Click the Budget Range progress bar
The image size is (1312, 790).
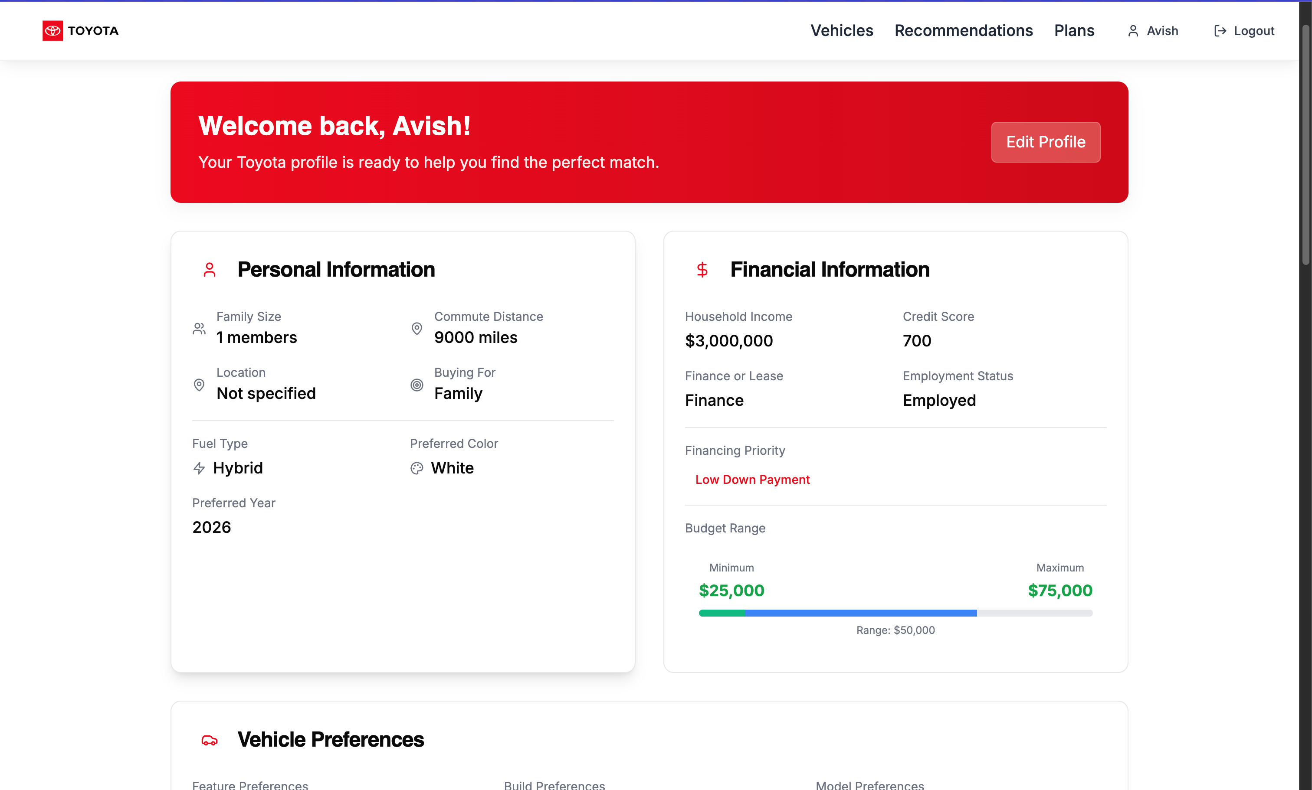pyautogui.click(x=895, y=613)
